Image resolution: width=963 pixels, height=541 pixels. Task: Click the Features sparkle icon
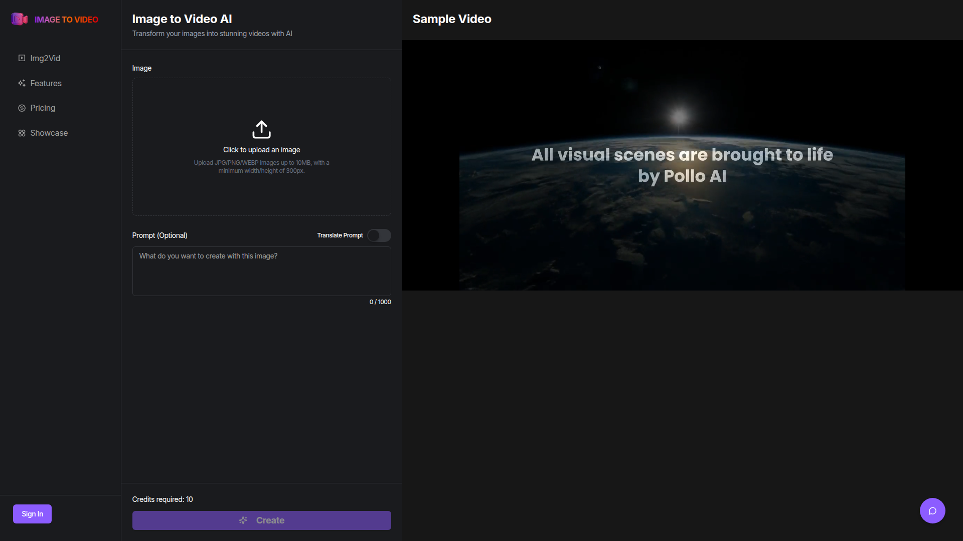point(22,83)
